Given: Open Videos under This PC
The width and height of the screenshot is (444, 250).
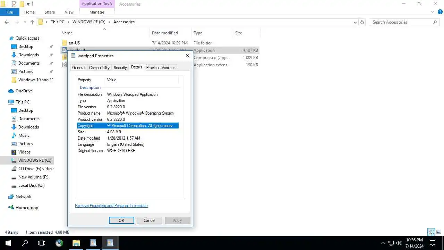Looking at the screenshot, I should click(x=24, y=152).
